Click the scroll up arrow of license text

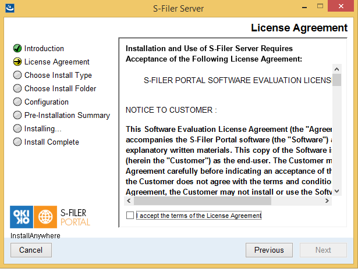(337, 69)
